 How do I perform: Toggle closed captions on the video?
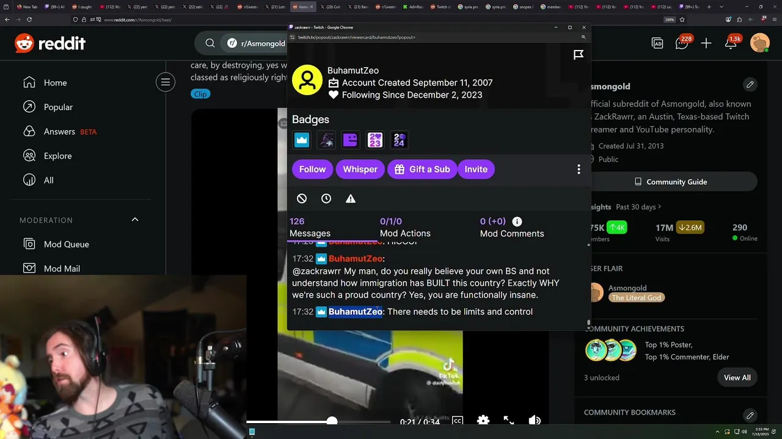[x=457, y=421]
